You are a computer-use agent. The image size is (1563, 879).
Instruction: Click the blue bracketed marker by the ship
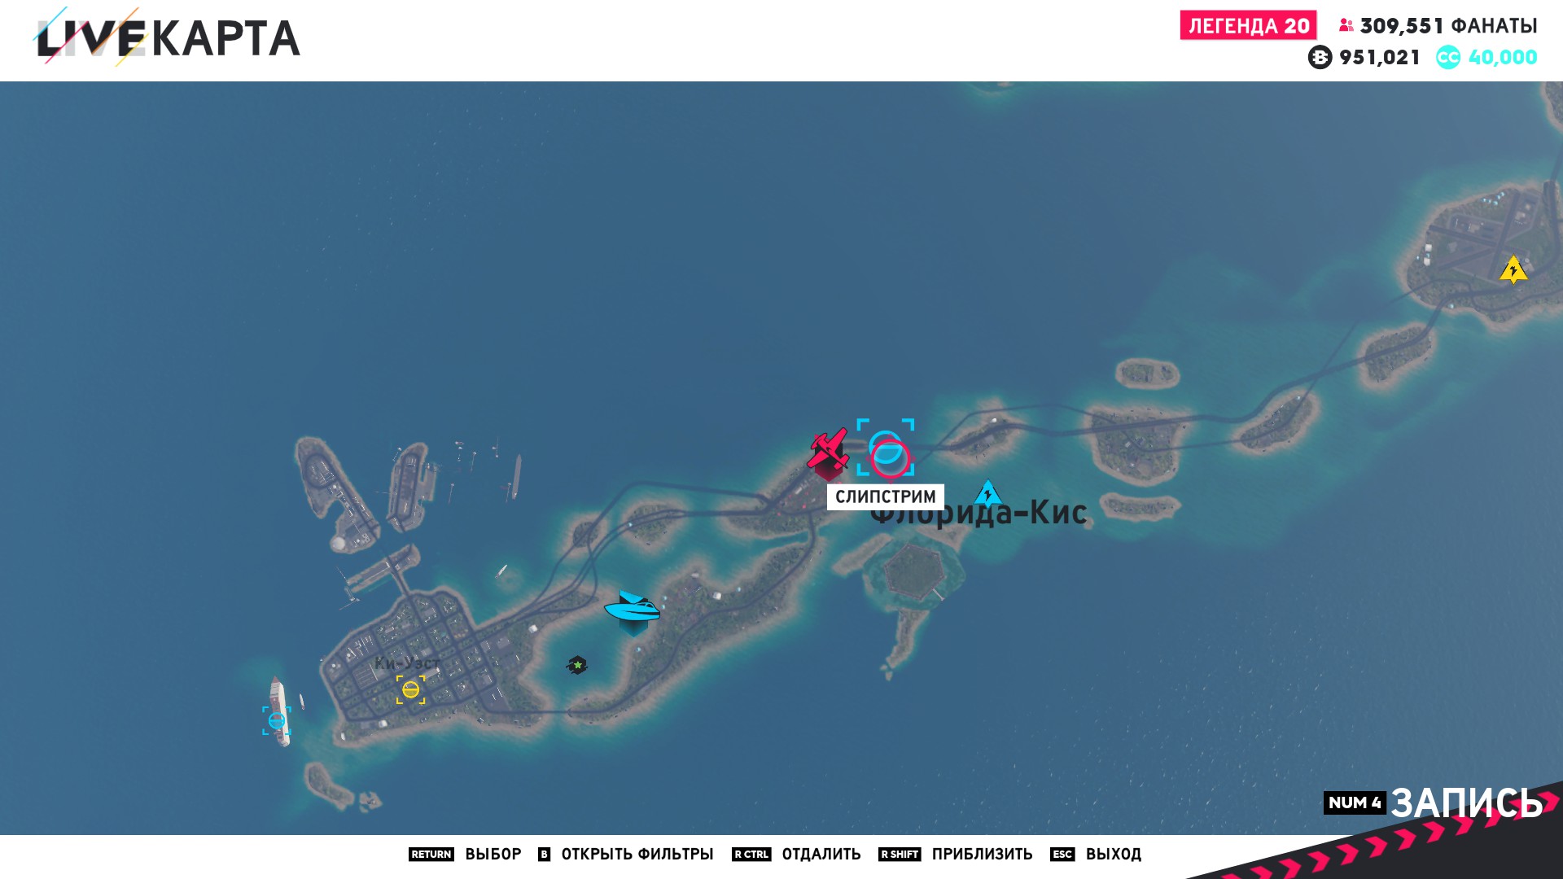(277, 720)
